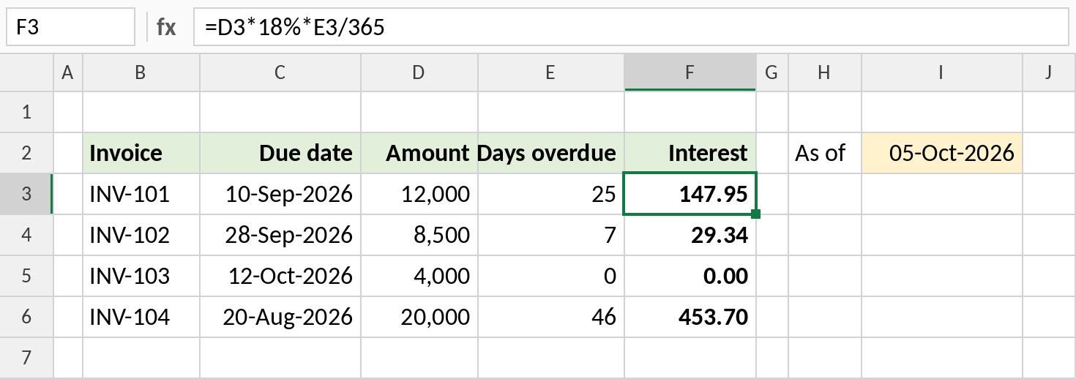
Task: Click due date 20-Aug-2026
Action: click(280, 317)
